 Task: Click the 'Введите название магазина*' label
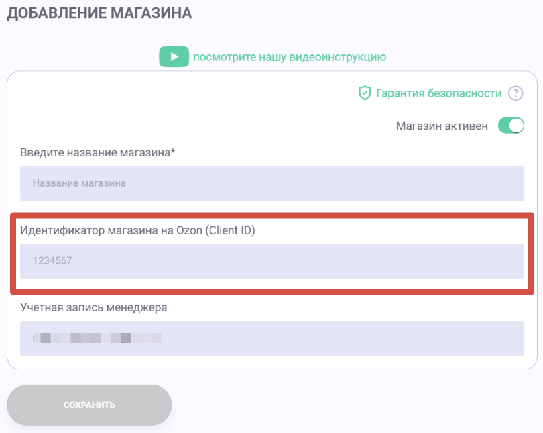(x=98, y=152)
